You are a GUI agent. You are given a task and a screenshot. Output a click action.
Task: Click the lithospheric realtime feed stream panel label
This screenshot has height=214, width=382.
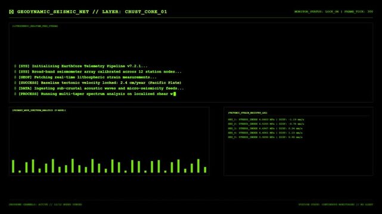click(35, 26)
